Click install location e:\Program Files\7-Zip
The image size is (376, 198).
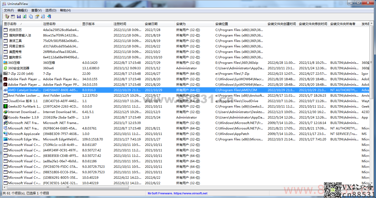232,73
